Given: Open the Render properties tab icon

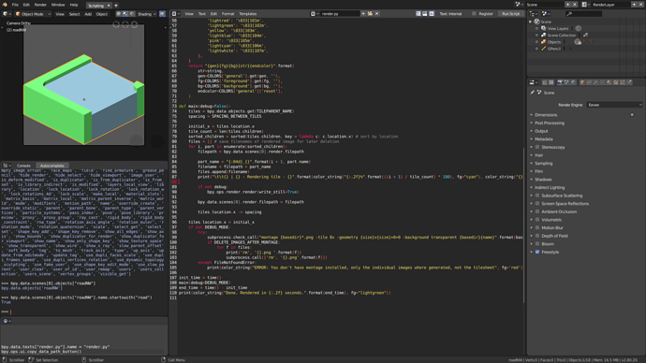Looking at the screenshot, I should pos(560,82).
